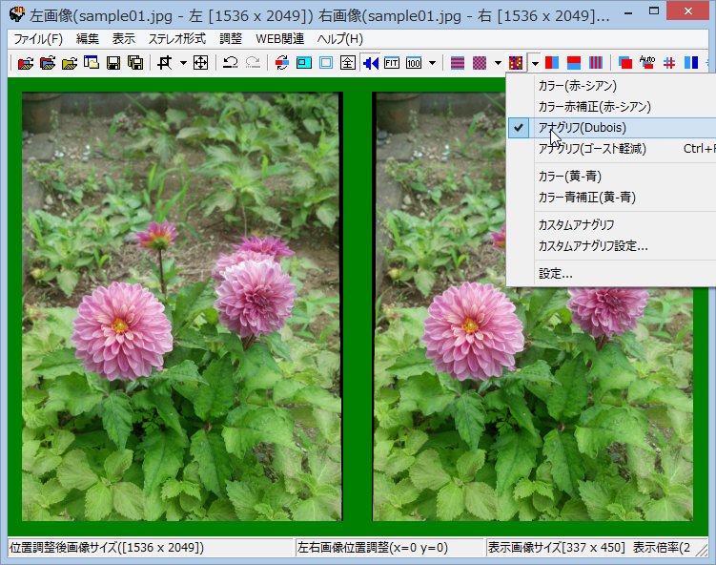Undo the last action
The width and height of the screenshot is (716, 565).
pyautogui.click(x=230, y=63)
